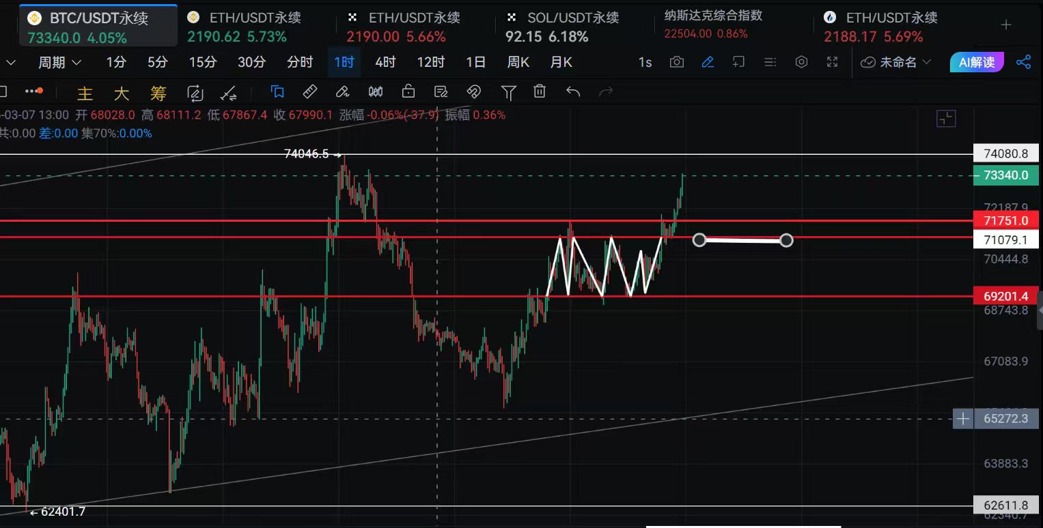Open chart settings hexagon icon

[x=801, y=63]
